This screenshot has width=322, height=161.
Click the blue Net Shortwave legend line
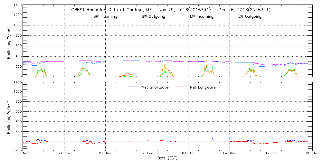(x=134, y=87)
